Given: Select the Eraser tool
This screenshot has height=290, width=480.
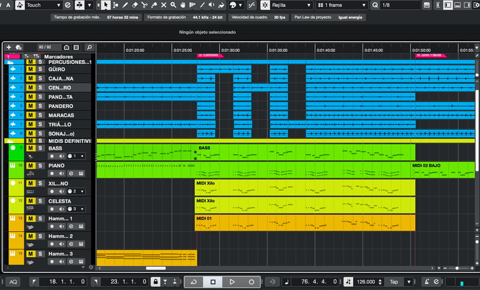Looking at the screenshot, I should coord(134,5).
